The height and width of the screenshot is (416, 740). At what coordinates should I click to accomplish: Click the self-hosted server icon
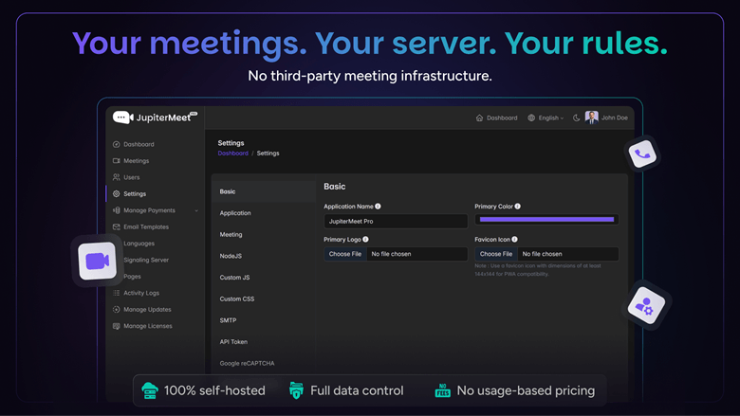click(150, 390)
